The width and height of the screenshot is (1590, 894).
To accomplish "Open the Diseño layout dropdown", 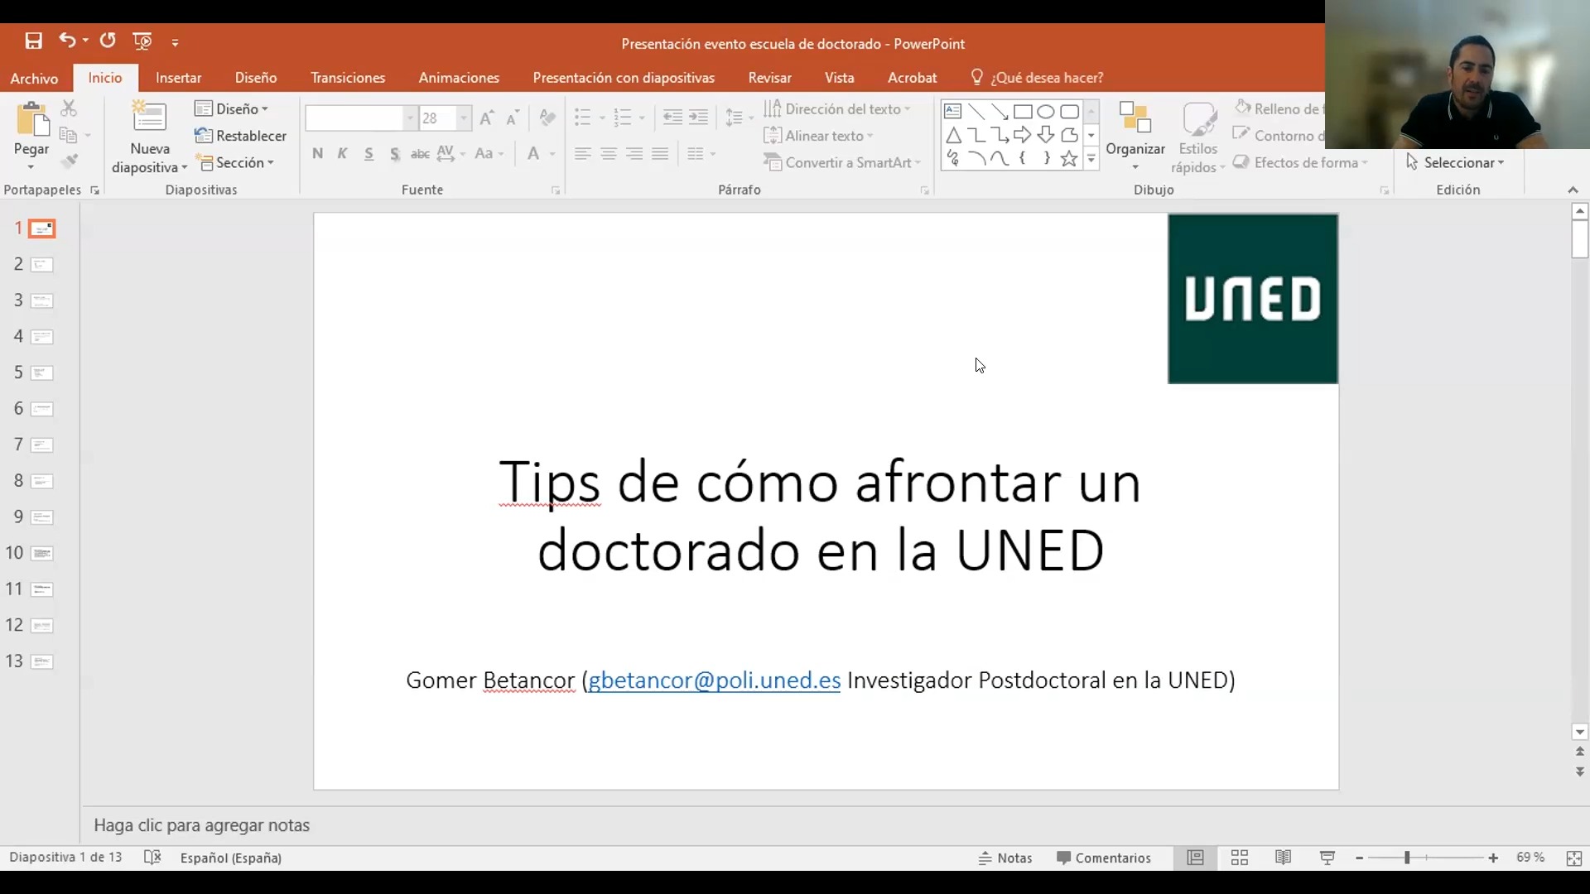I will (231, 108).
